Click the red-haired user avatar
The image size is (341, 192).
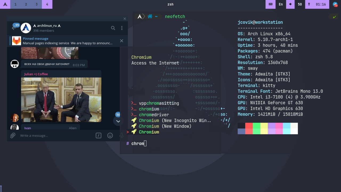(x=15, y=118)
